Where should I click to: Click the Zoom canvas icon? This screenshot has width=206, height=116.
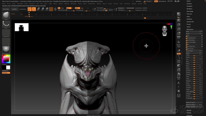coord(178,24)
